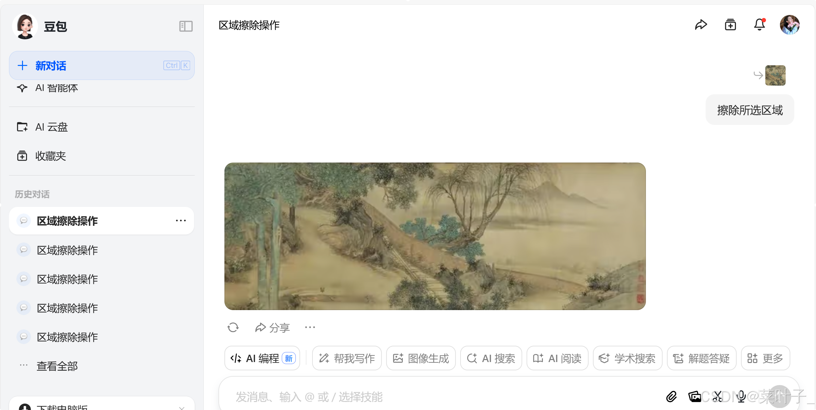Click the share arrow icon in header

[701, 25]
